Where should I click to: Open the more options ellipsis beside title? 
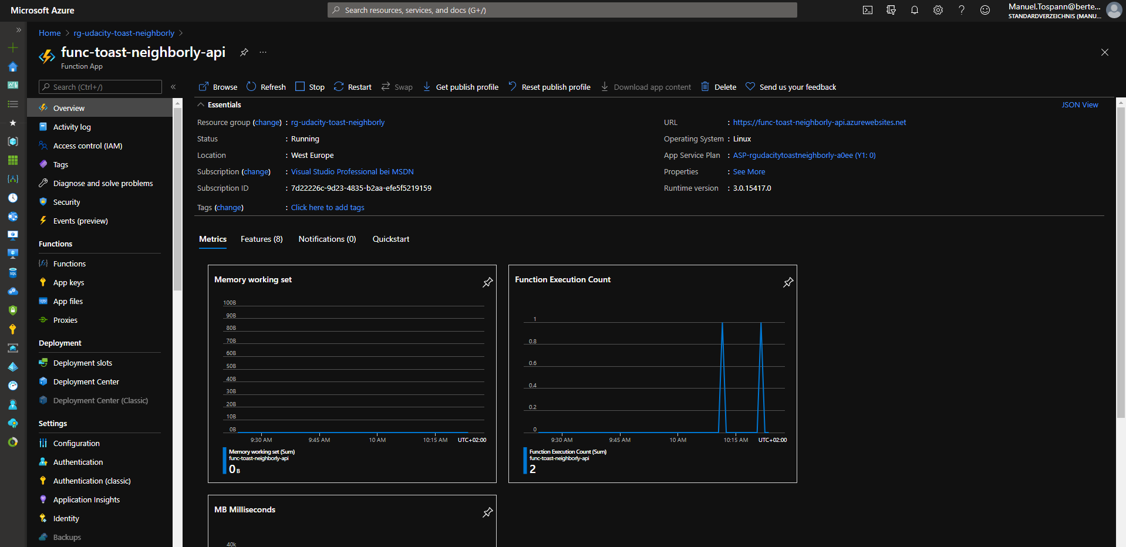coord(263,52)
